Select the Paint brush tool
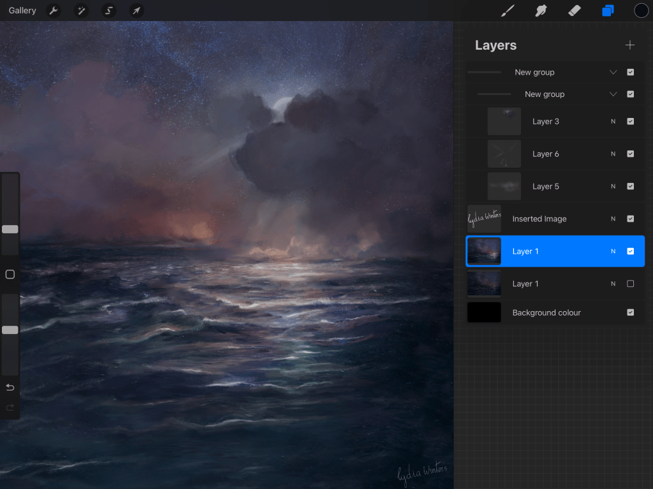Image resolution: width=653 pixels, height=489 pixels. tap(508, 11)
